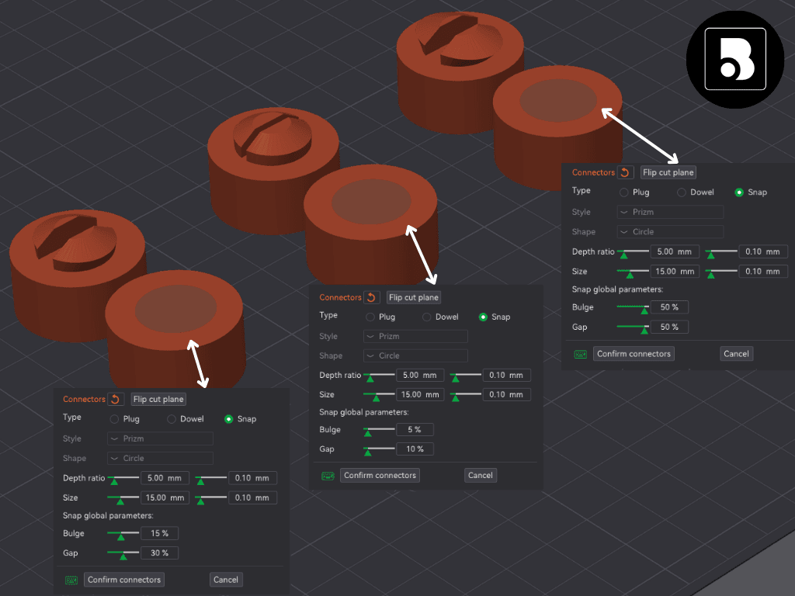Open keyboard shortcuts icon in Bulge 50% panel
Viewport: 795px width, 596px height.
(580, 354)
